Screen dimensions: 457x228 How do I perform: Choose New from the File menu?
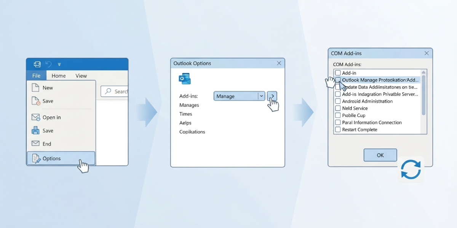61,88
